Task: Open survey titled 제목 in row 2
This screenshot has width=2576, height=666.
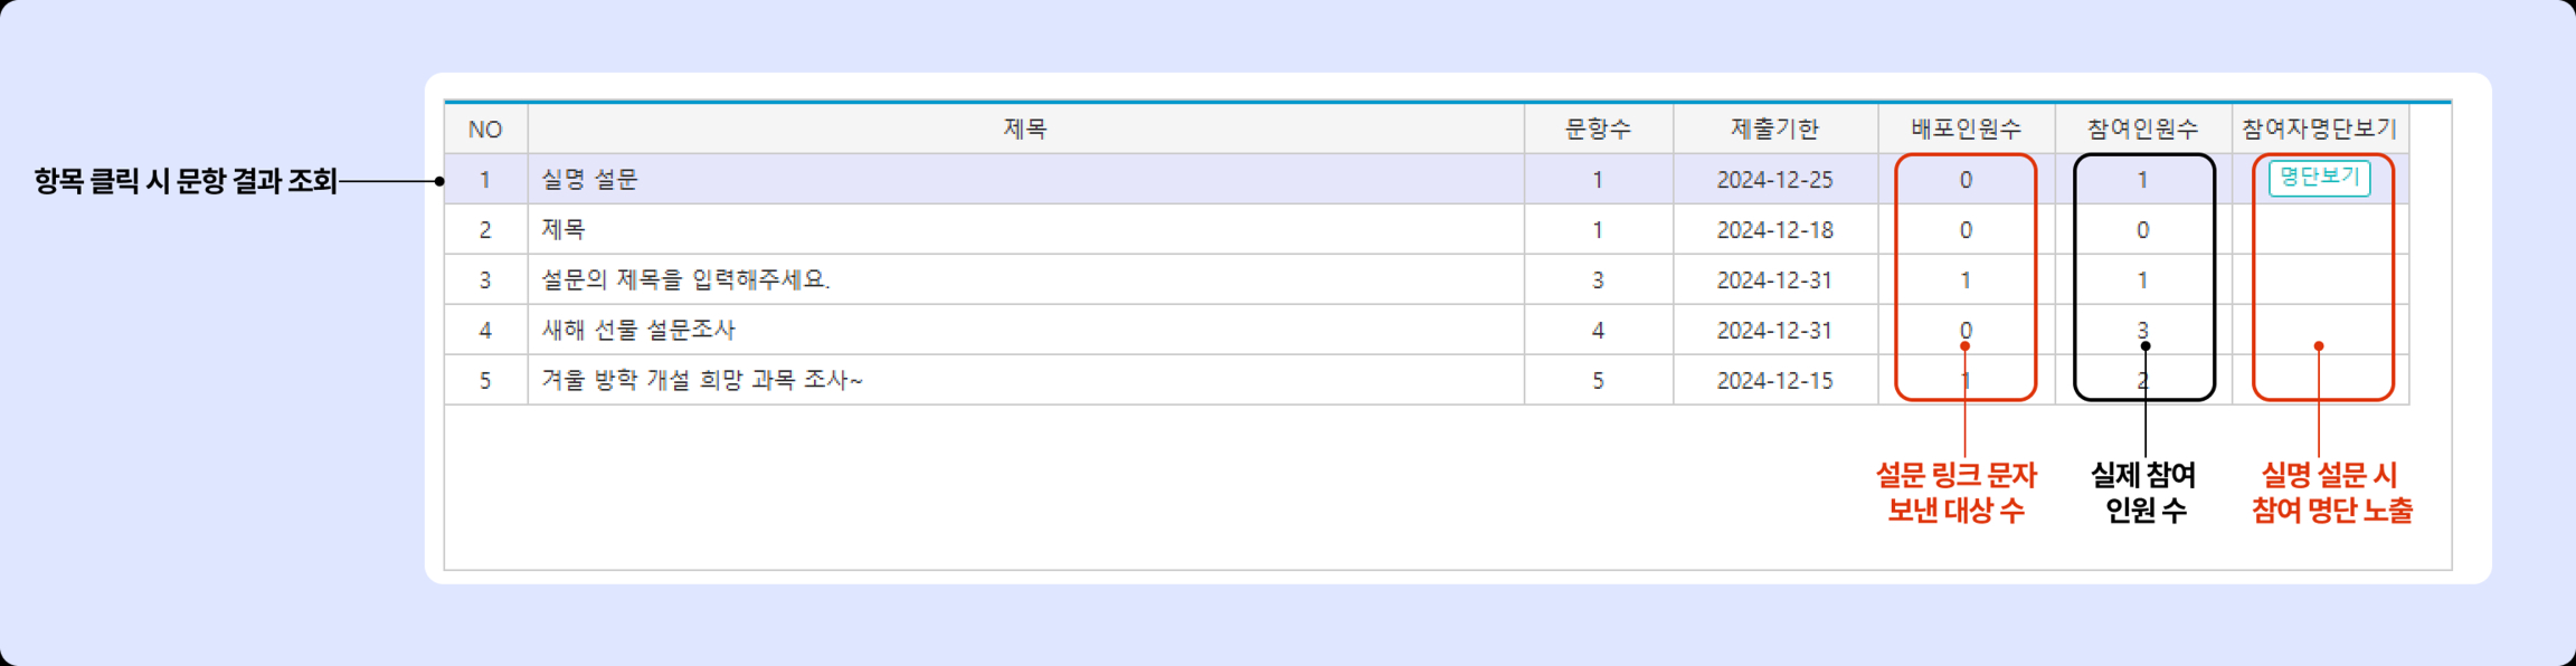Action: 564,230
